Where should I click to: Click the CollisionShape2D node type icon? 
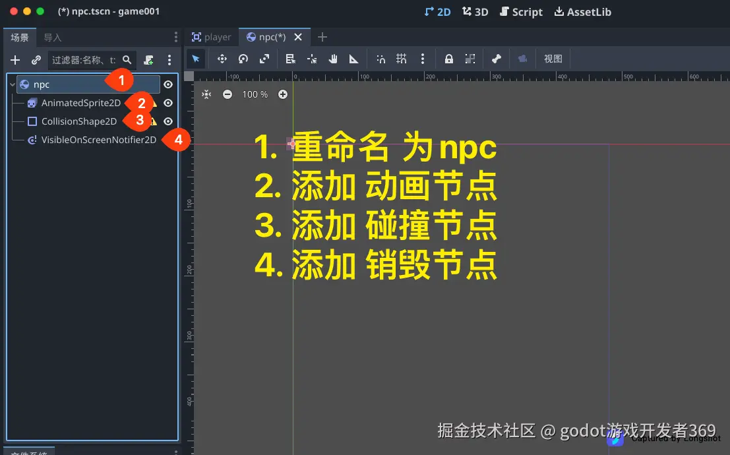click(32, 121)
